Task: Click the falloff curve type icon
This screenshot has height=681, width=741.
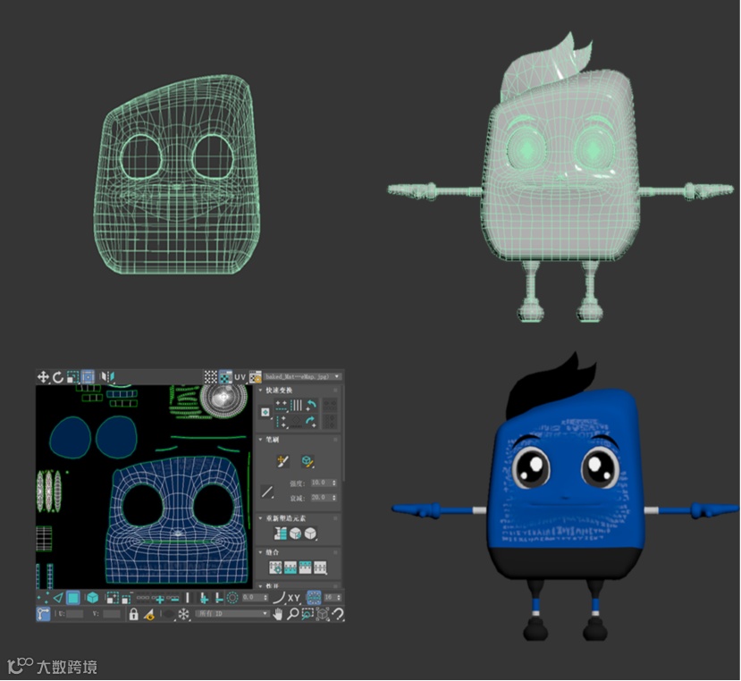Action: [x=279, y=598]
